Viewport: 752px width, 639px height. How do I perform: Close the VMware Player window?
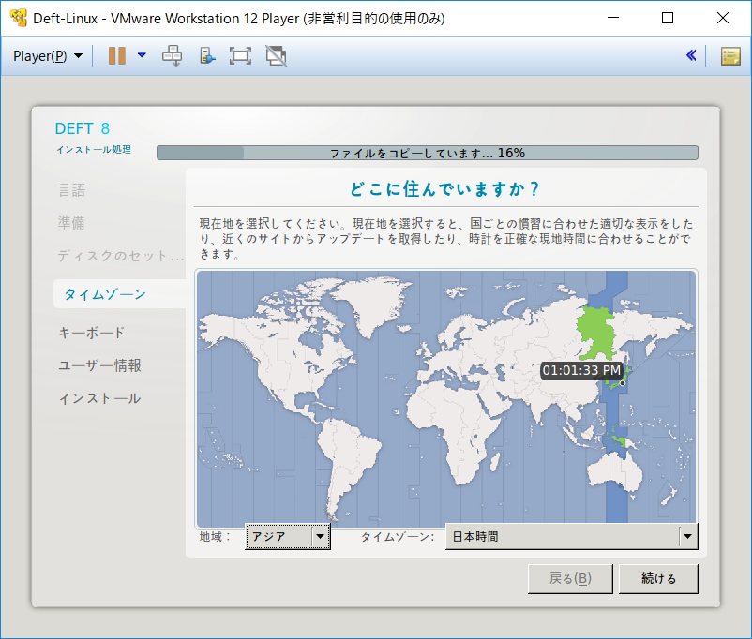click(x=723, y=18)
